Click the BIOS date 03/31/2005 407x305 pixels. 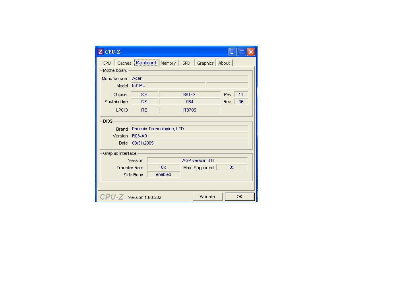click(x=190, y=143)
